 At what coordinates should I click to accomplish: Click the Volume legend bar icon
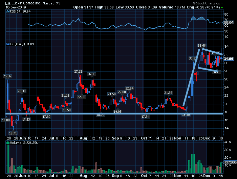pos(8,143)
